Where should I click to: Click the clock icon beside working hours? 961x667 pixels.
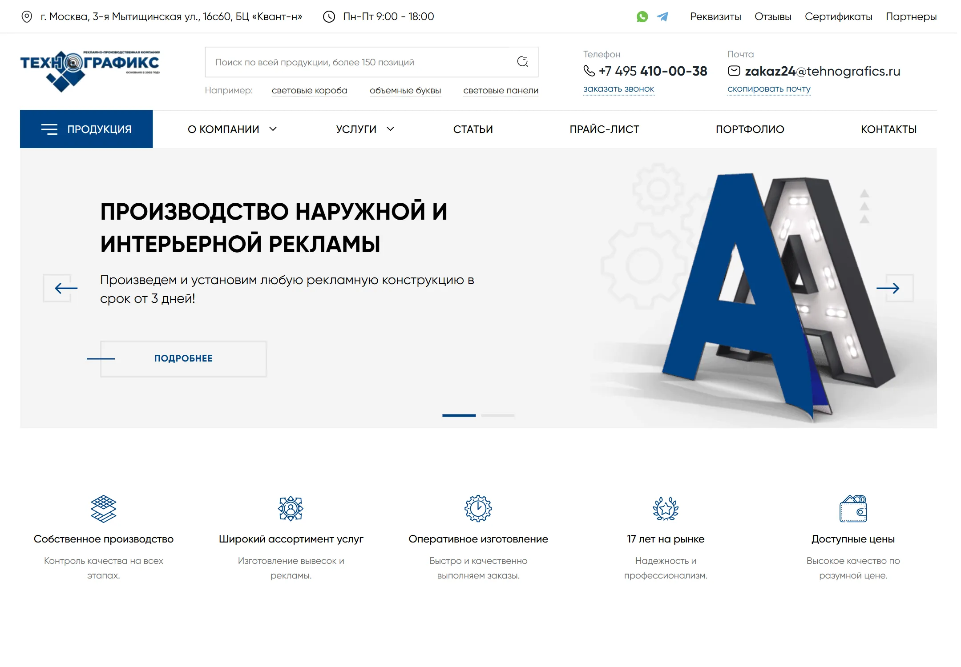(329, 17)
